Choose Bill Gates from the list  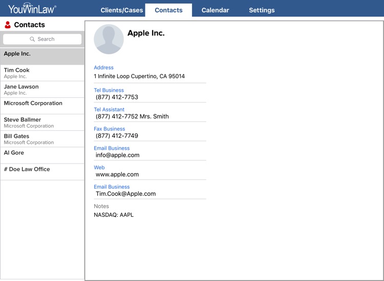42,138
